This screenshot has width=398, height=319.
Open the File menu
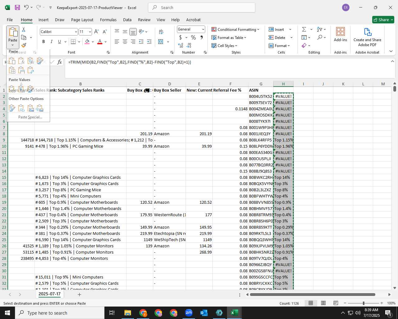tap(10, 20)
